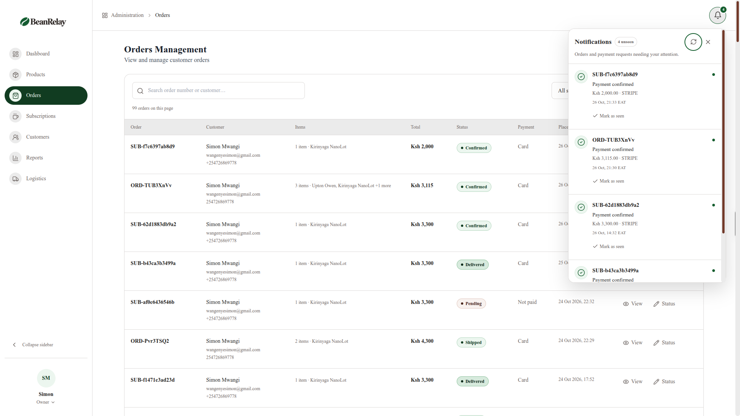Collapse the sidebar
The width and height of the screenshot is (740, 416).
[33, 345]
